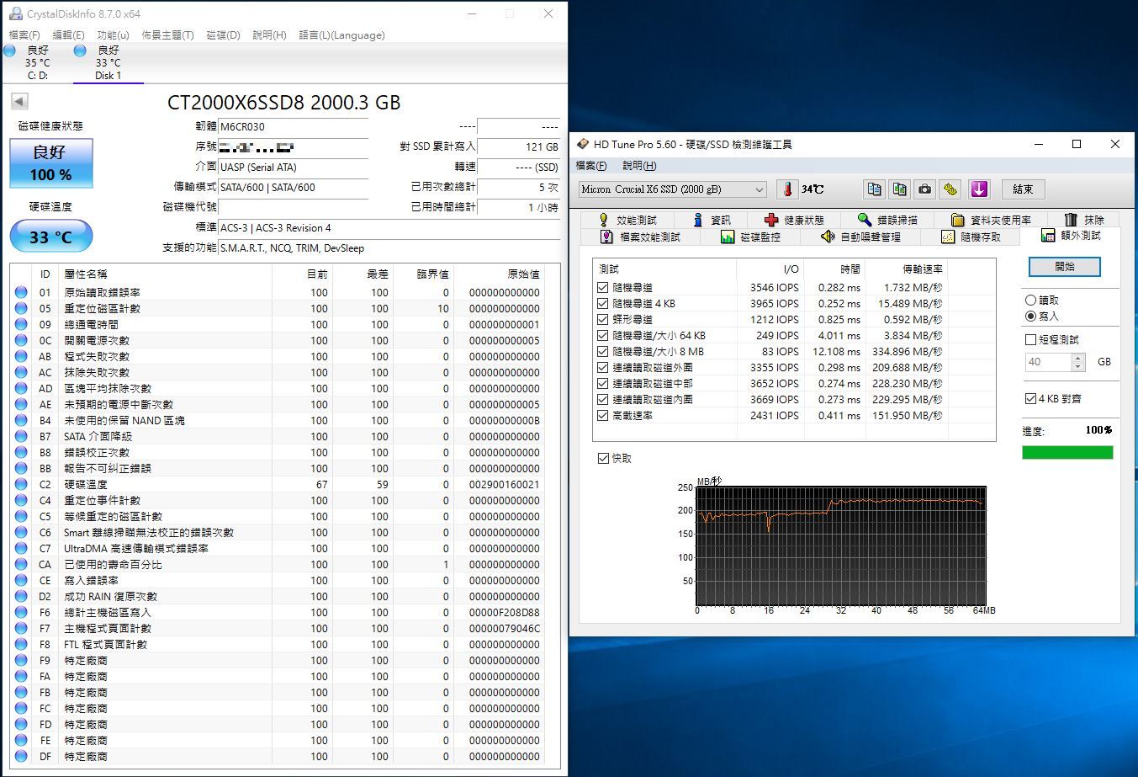Click the HD Tune Pro title bar app icon
Image resolution: width=1138 pixels, height=777 pixels.
582,144
